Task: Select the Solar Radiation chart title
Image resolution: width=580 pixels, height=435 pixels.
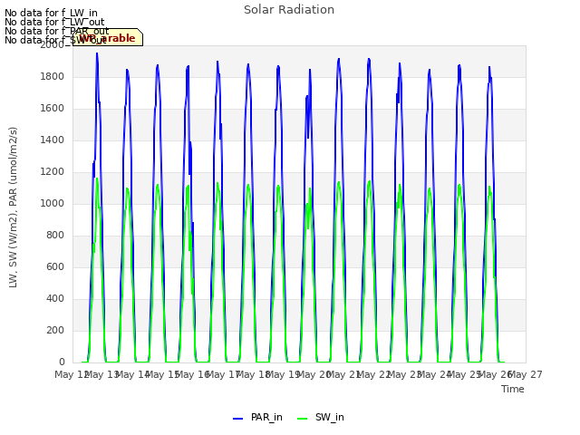Action: (289, 10)
